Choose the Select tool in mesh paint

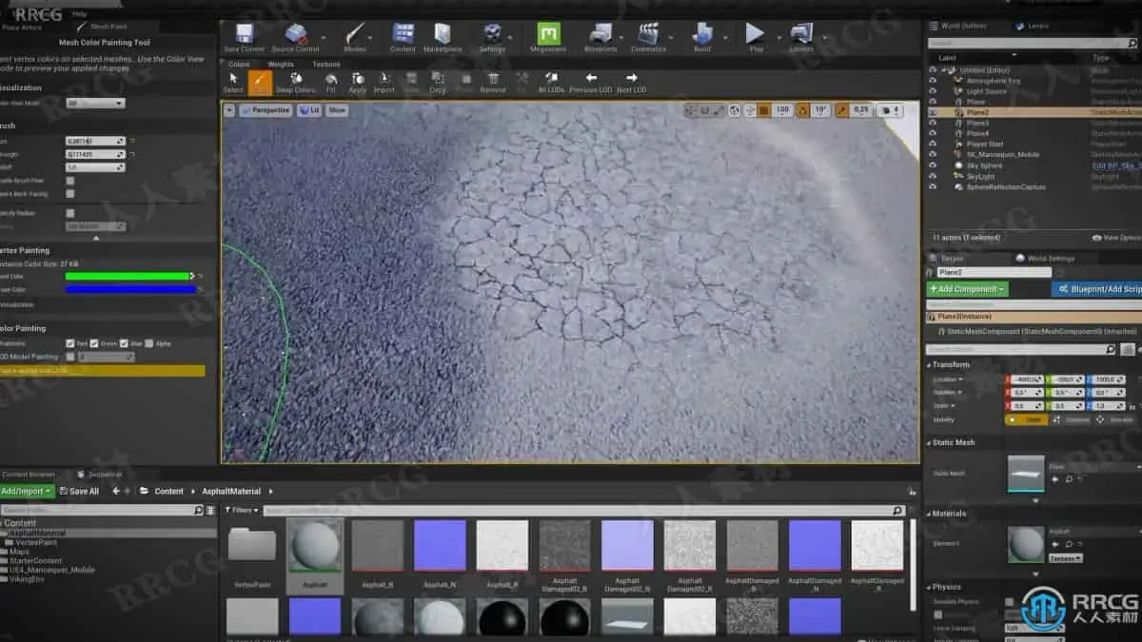click(233, 83)
